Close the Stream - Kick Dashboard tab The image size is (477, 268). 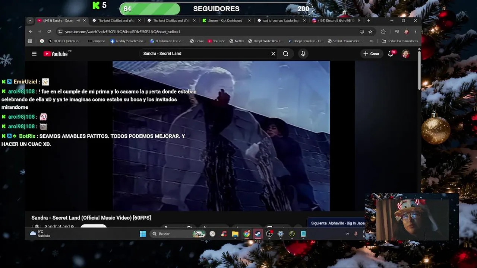249,20
